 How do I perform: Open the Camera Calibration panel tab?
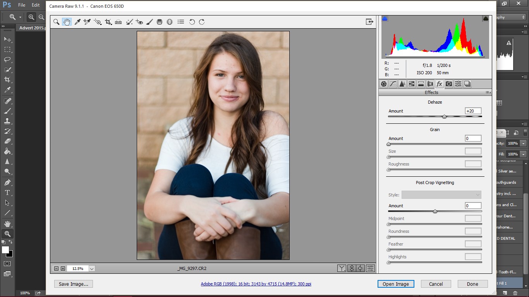tap(449, 84)
